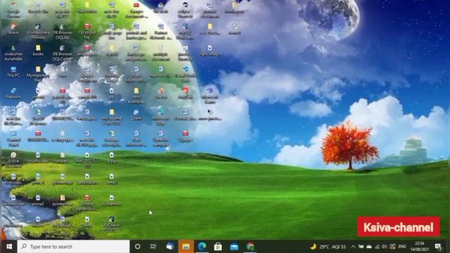Viewport: 450px width, 253px height.
Task: Launch the Firefox desktop shortcut
Action: pyautogui.click(x=161, y=93)
